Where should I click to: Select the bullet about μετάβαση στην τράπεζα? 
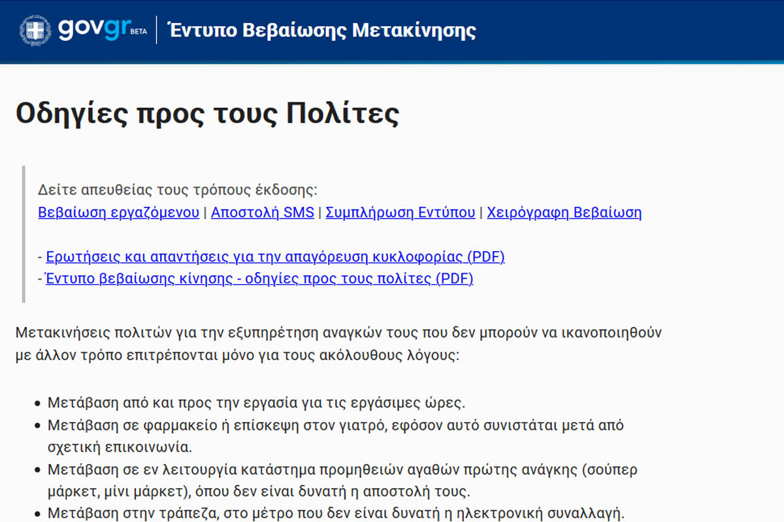pos(336,513)
